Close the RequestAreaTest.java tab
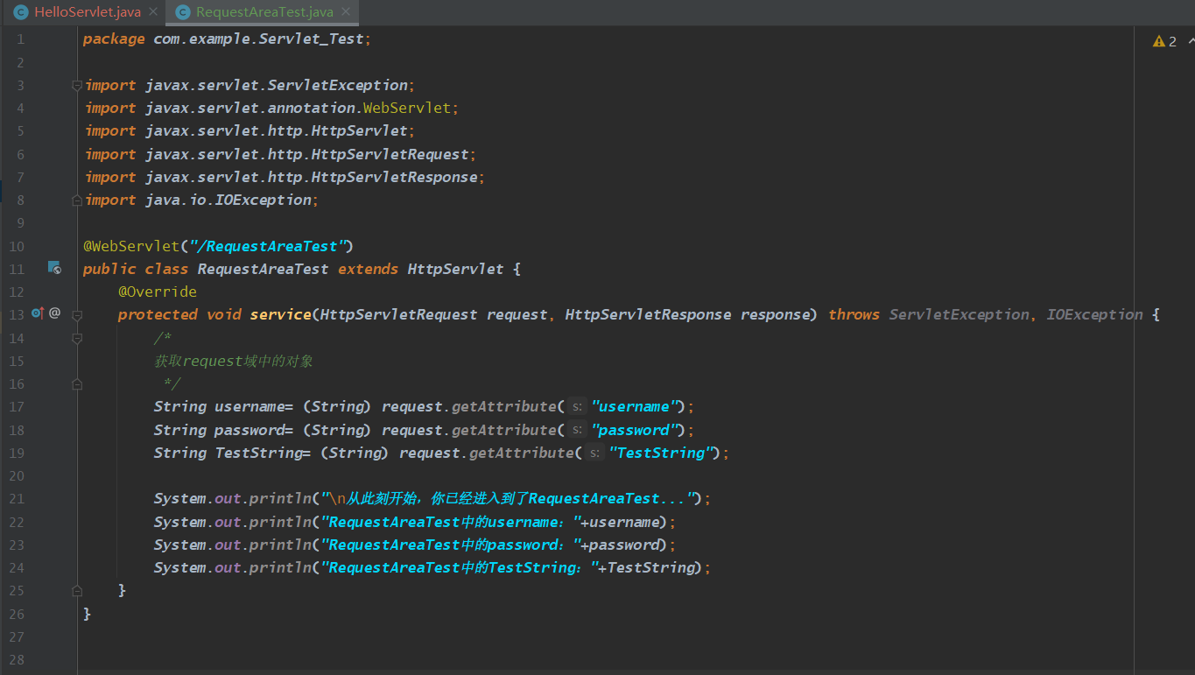This screenshot has height=675, width=1195. (346, 12)
